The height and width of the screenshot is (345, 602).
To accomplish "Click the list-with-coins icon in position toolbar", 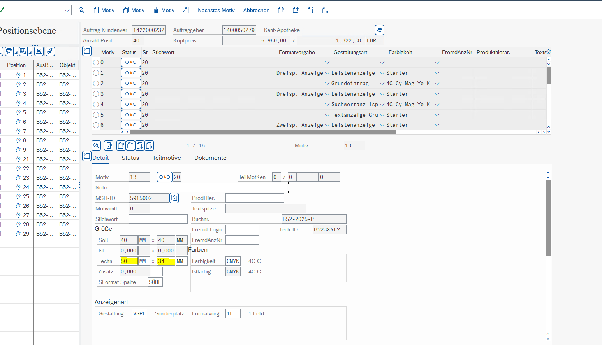I will (x=50, y=51).
